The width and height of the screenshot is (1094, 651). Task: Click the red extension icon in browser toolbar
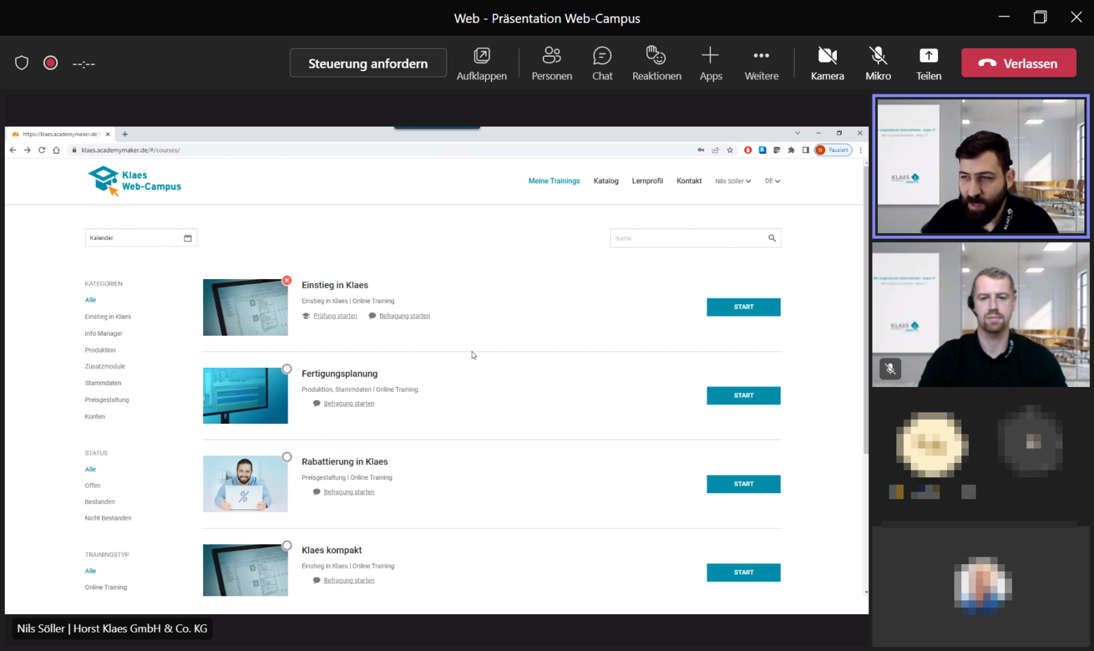(x=748, y=150)
